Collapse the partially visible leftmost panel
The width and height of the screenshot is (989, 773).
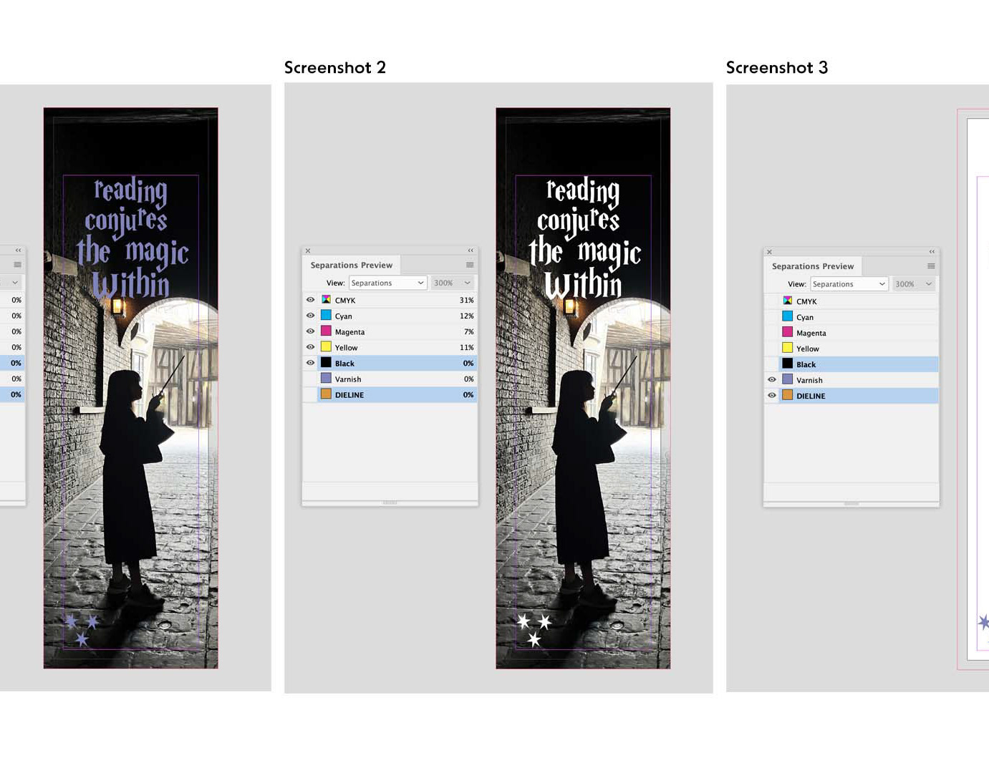(18, 251)
